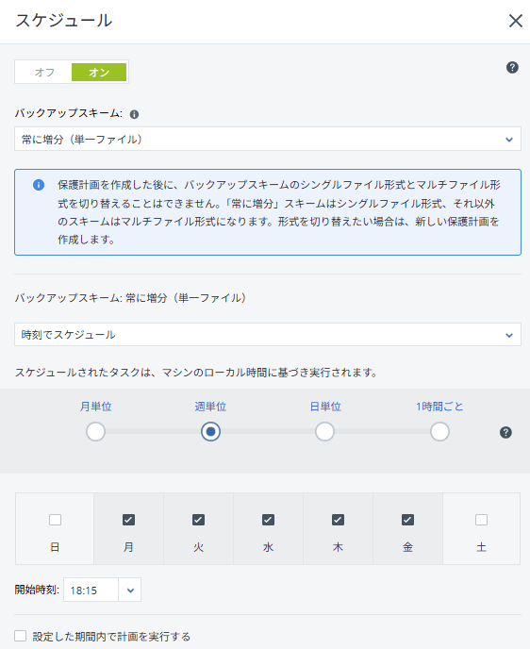Uncheck the 火 (Tuesday) checkbox
The height and width of the screenshot is (649, 530).
coord(199,520)
